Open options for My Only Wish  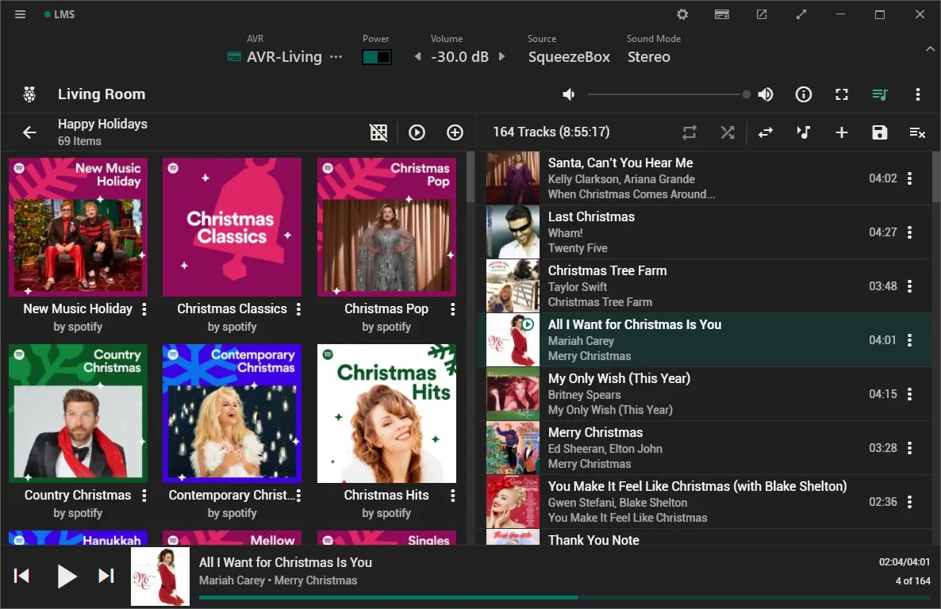[910, 394]
